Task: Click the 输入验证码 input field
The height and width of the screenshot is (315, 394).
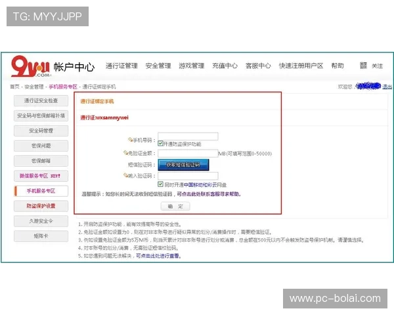Action: 188,176
